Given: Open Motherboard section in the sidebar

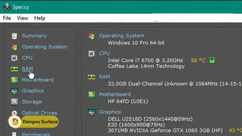Looking at the screenshot, I should (38, 80).
